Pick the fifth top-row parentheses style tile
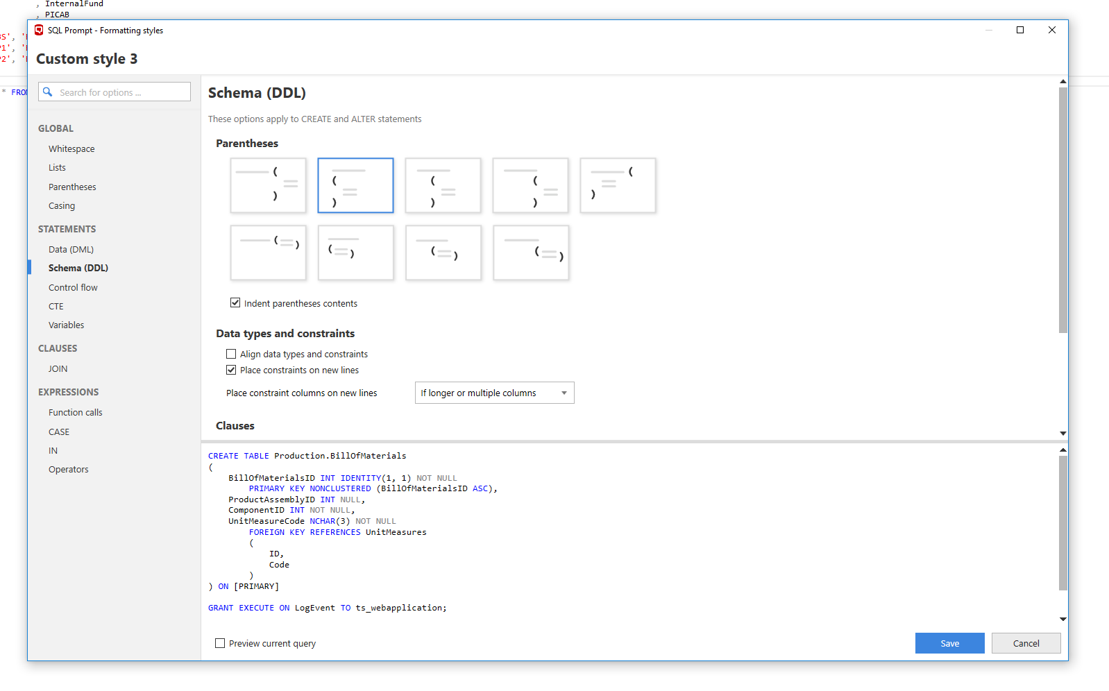Viewport: 1109px width, 691px height. [618, 185]
